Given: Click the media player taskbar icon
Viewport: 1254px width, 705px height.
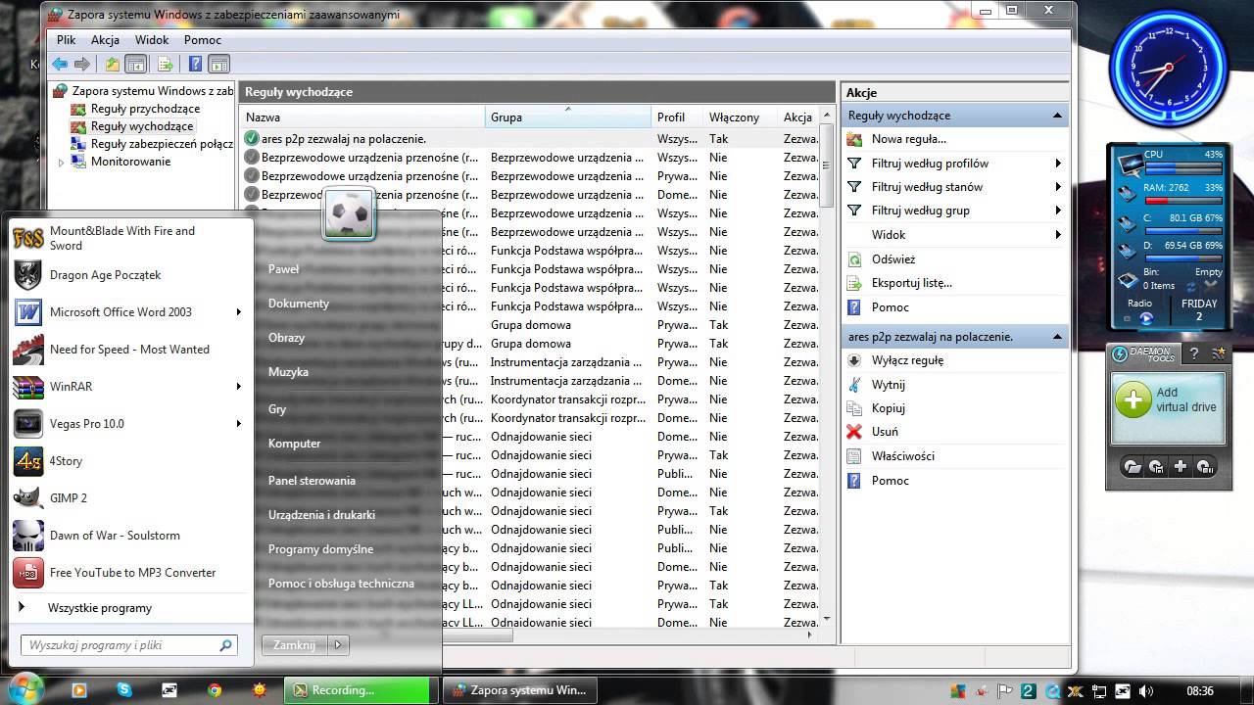Looking at the screenshot, I should tap(79, 690).
